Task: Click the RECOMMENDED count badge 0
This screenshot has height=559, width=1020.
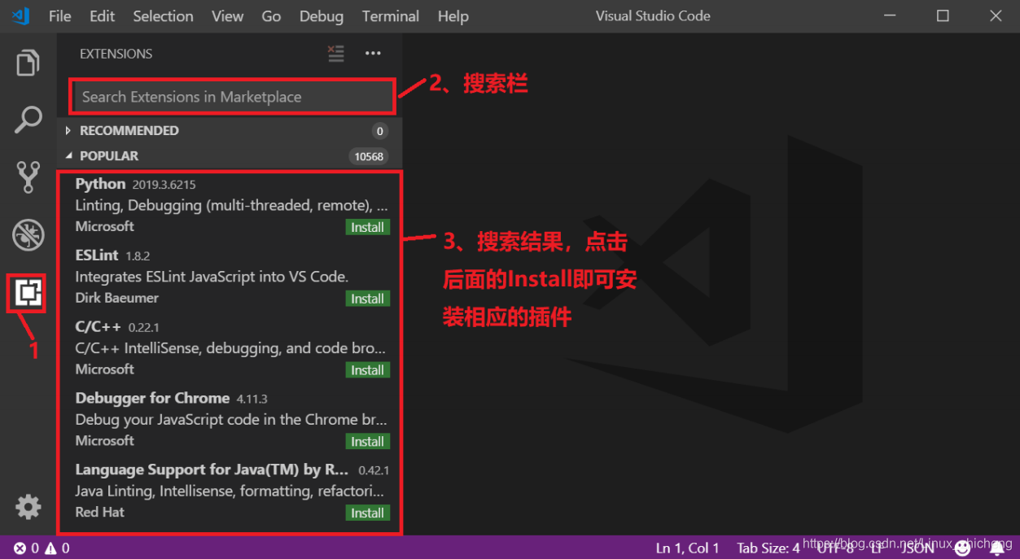Action: [x=379, y=131]
